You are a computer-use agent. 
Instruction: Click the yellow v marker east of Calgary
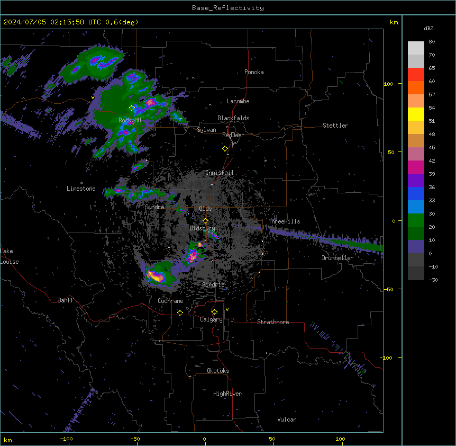(227, 309)
